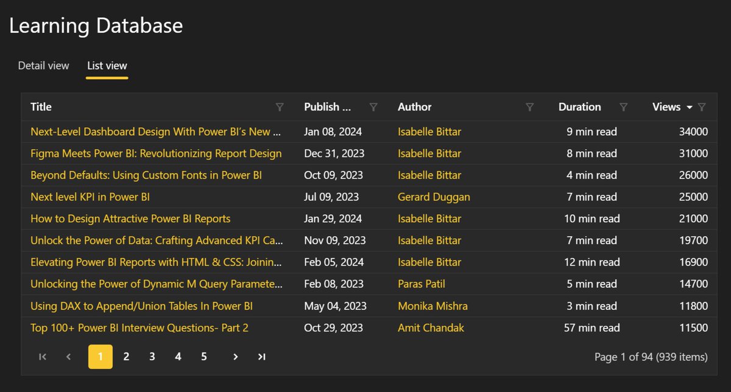
Task: Open Unlocking Dynamic M Query Parameters article
Action: click(157, 284)
